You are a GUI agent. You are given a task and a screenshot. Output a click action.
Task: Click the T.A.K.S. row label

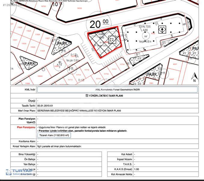point(128,164)
